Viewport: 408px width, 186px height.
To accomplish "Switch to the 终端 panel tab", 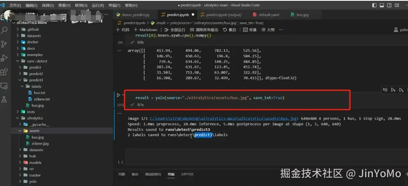I will coord(171,174).
